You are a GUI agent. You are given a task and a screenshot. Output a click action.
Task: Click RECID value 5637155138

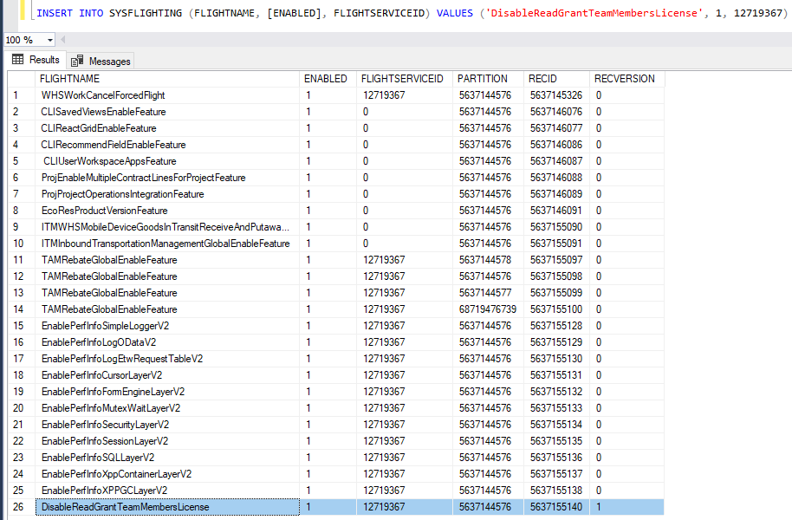556,491
